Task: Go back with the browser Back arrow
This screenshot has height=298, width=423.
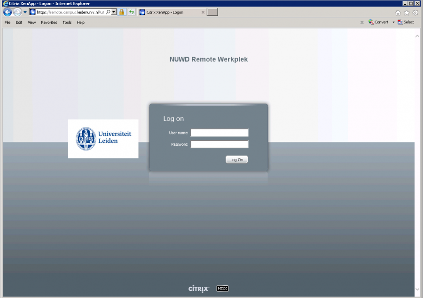Action: (8, 12)
